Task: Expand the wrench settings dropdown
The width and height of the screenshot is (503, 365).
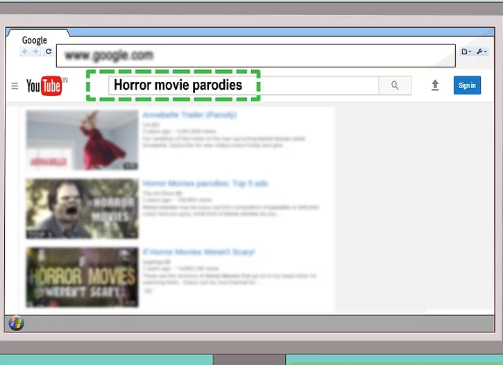Action: (481, 52)
